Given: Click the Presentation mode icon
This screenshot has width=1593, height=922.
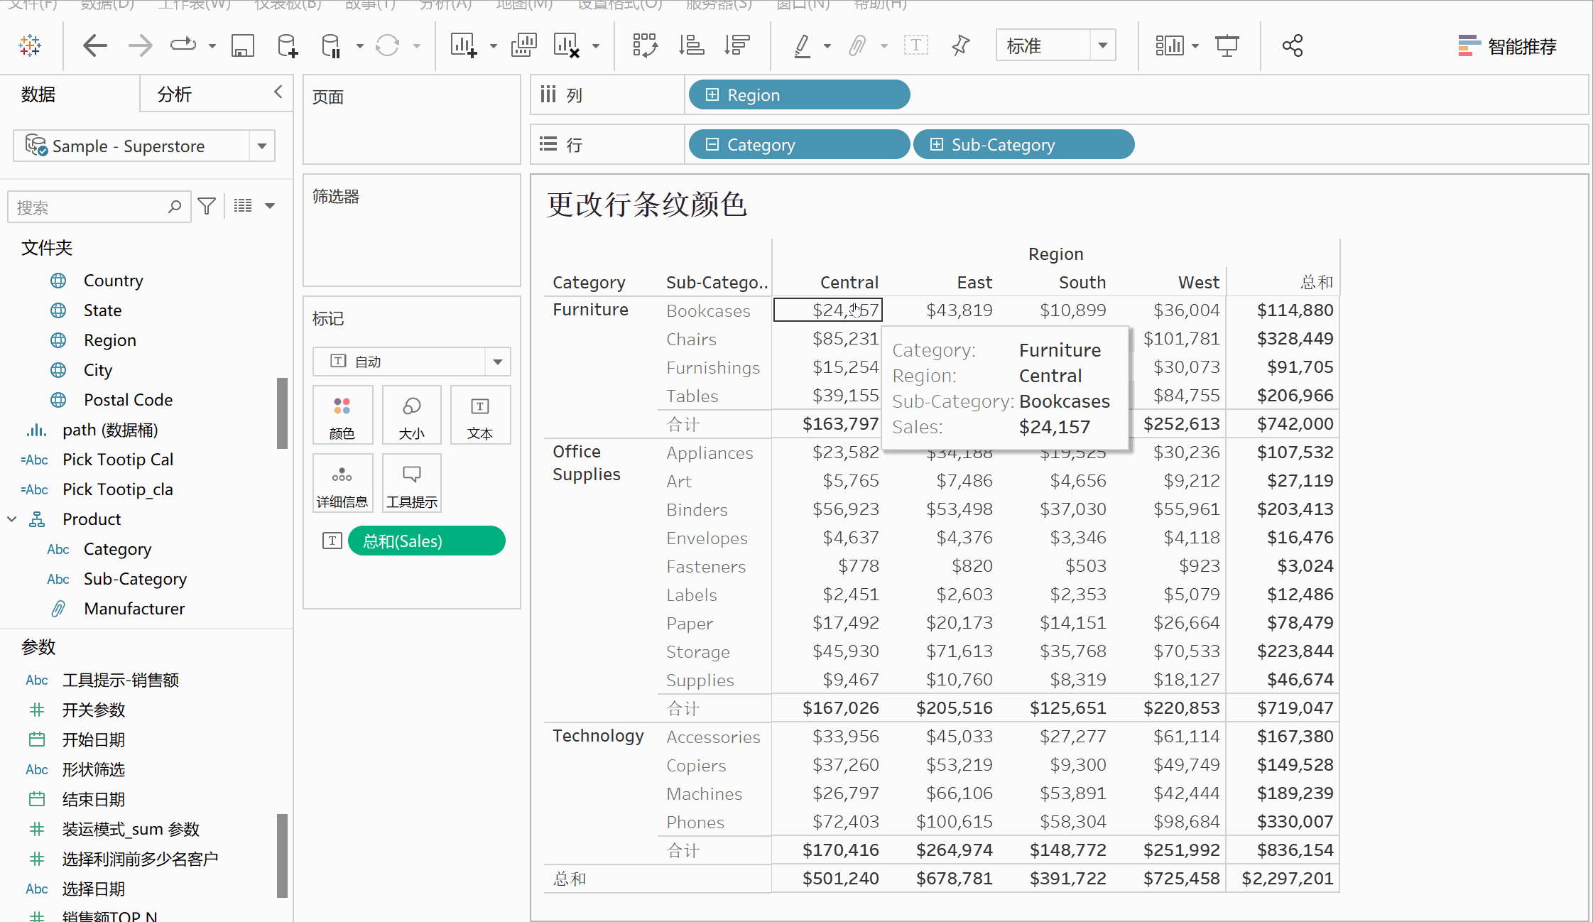Looking at the screenshot, I should click(1227, 45).
